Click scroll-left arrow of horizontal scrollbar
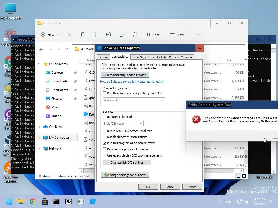 point(81,171)
